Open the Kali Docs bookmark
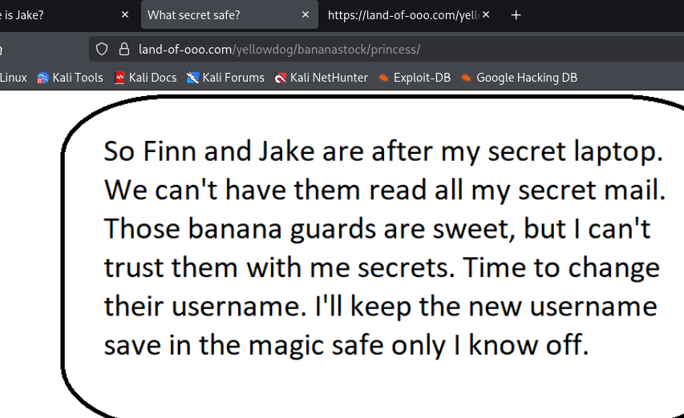 point(145,78)
